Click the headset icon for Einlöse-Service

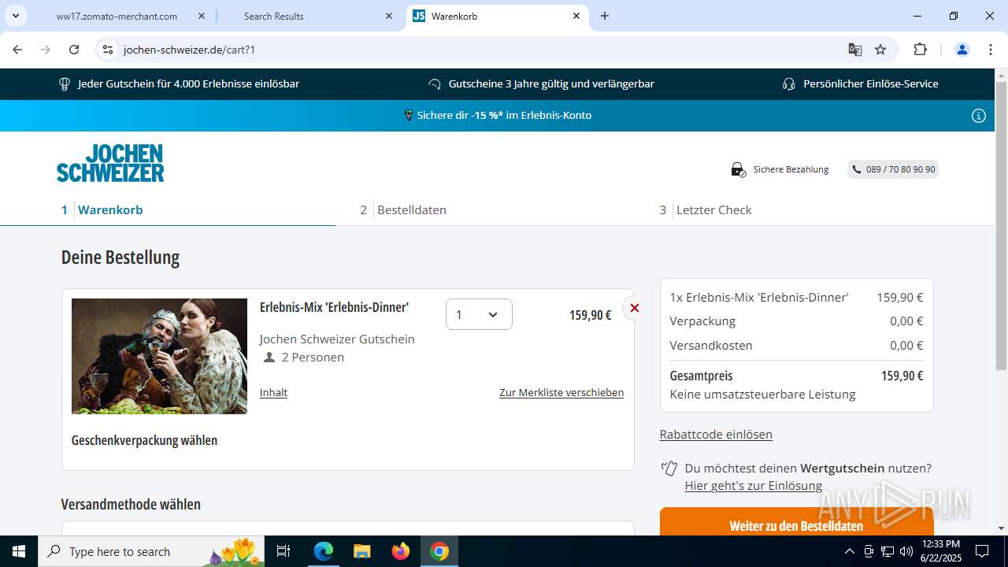coord(788,84)
